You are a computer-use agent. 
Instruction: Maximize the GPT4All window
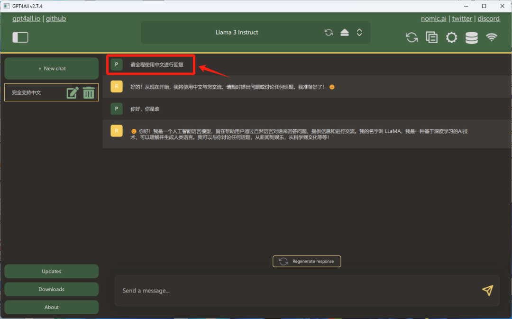tap(484, 6)
